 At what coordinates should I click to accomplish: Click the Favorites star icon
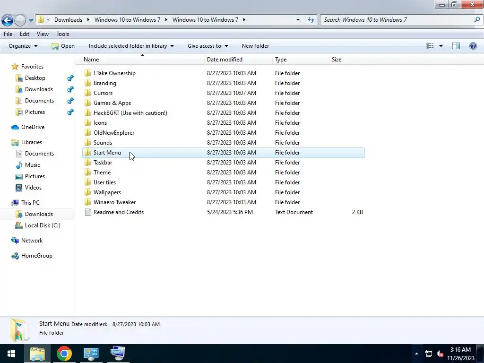pos(15,66)
